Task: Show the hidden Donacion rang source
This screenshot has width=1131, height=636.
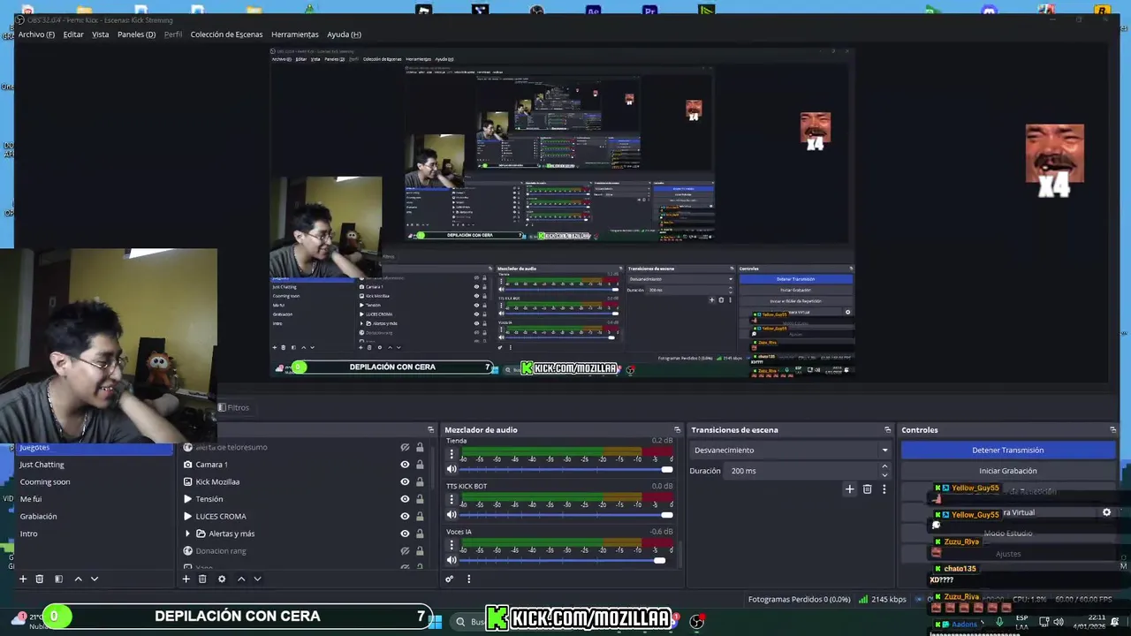Action: (405, 550)
